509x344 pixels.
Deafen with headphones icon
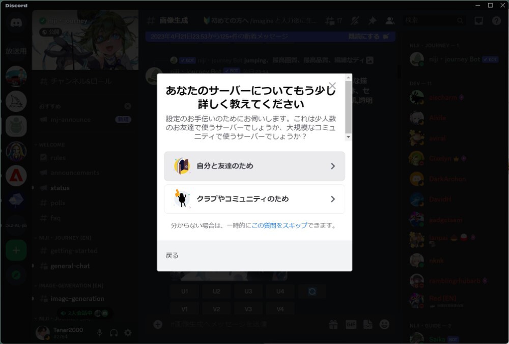114,333
